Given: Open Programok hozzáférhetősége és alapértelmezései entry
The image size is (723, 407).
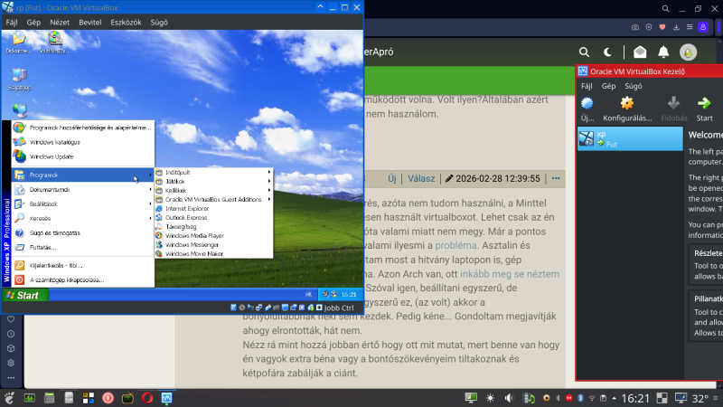Looking at the screenshot, I should pyautogui.click(x=83, y=128).
